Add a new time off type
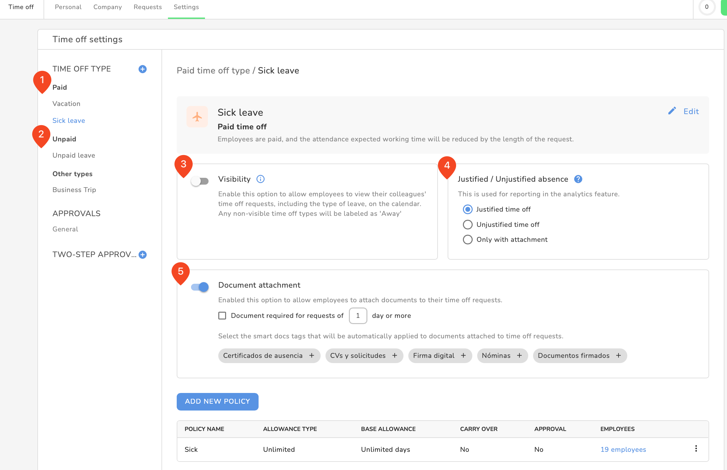727x470 pixels. (142, 69)
